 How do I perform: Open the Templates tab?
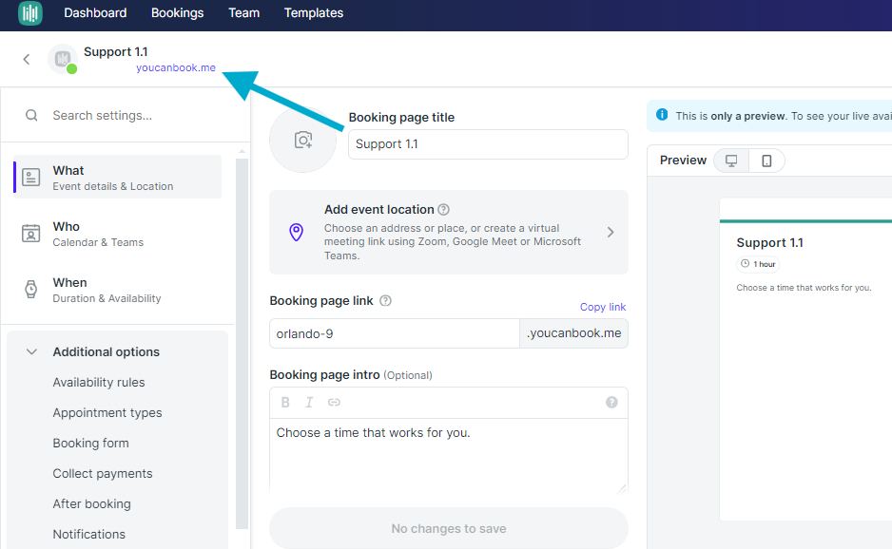314,12
